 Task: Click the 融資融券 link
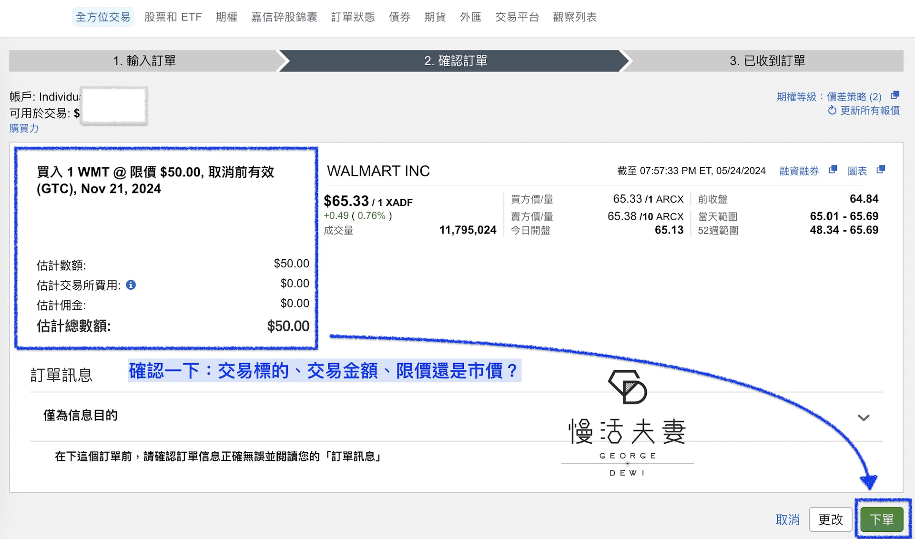click(799, 171)
